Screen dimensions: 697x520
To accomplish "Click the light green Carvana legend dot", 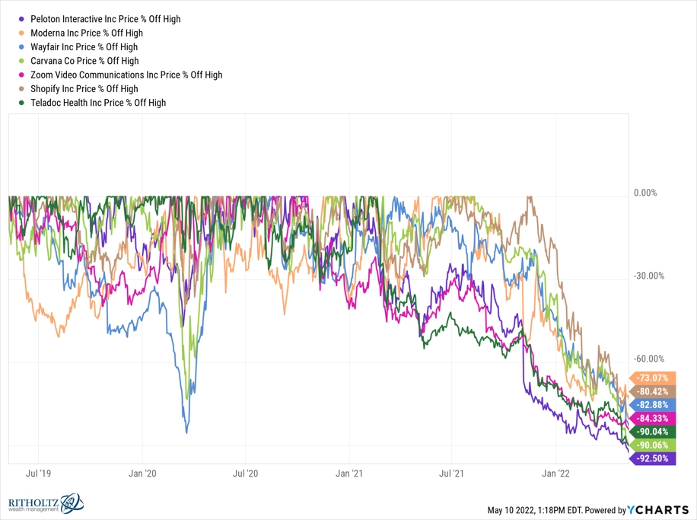I will tap(21, 61).
